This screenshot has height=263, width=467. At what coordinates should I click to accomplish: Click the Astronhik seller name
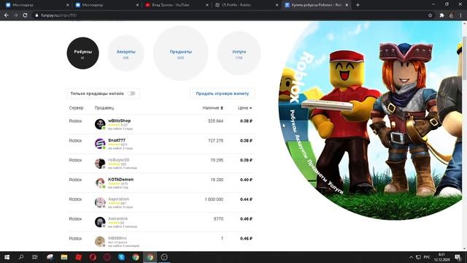point(117,218)
